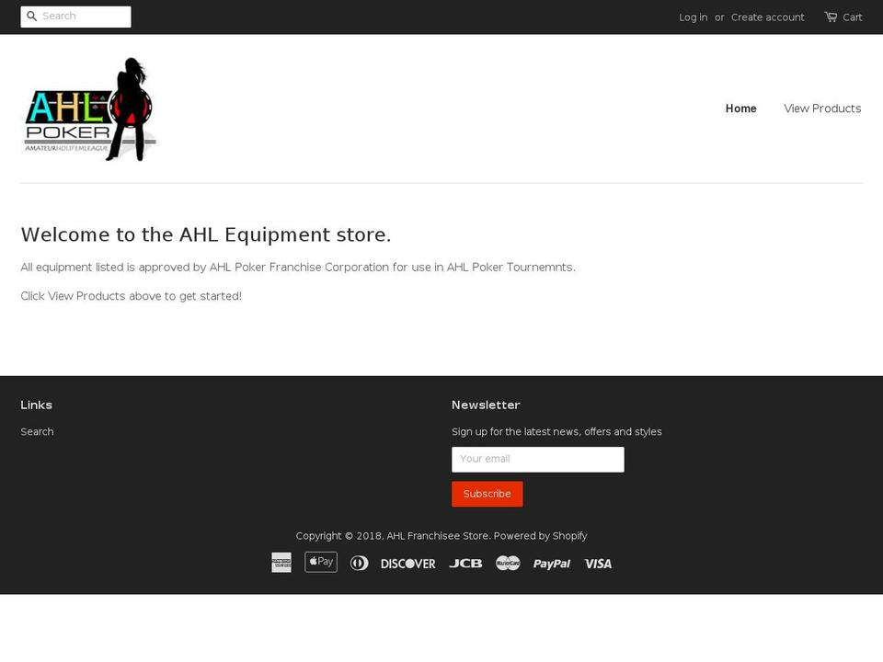Image resolution: width=883 pixels, height=662 pixels.
Task: Click the Diners Club payment icon
Action: click(360, 563)
